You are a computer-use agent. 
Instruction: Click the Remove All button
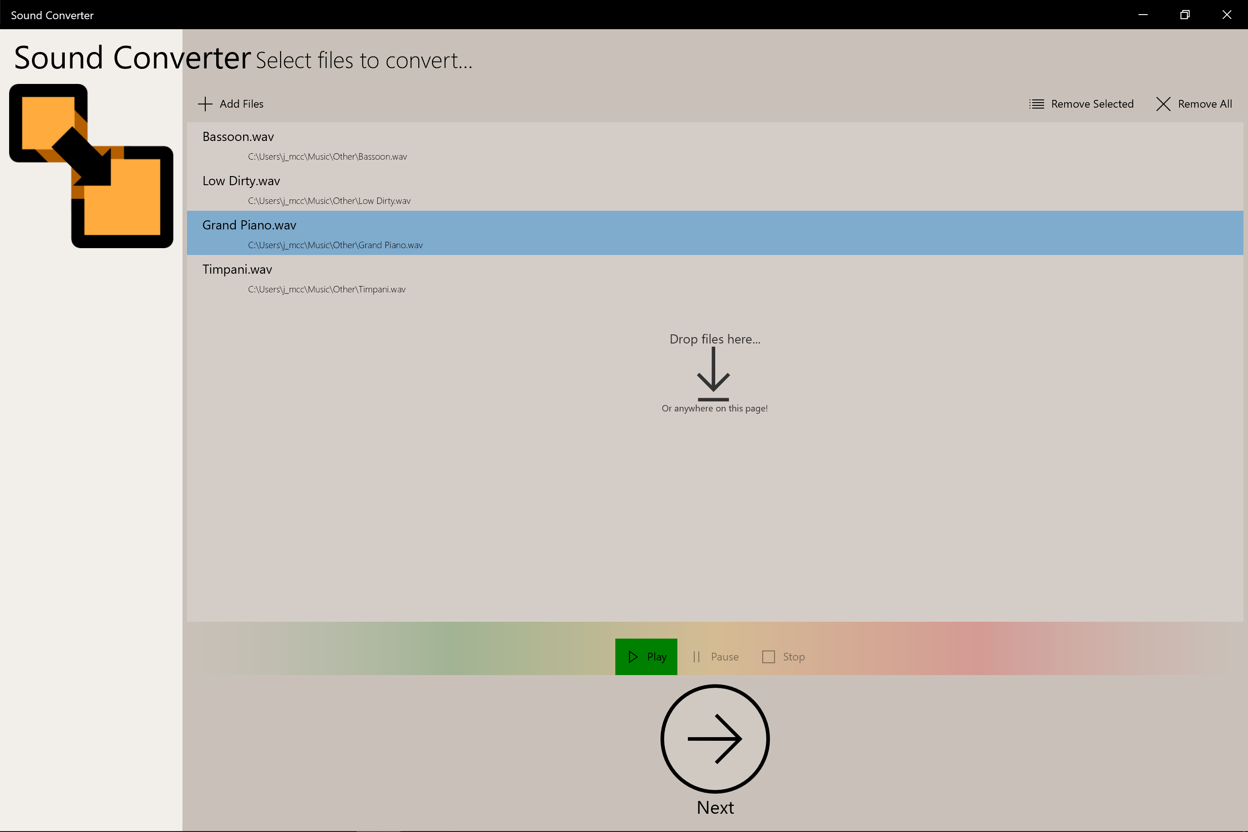1194,104
